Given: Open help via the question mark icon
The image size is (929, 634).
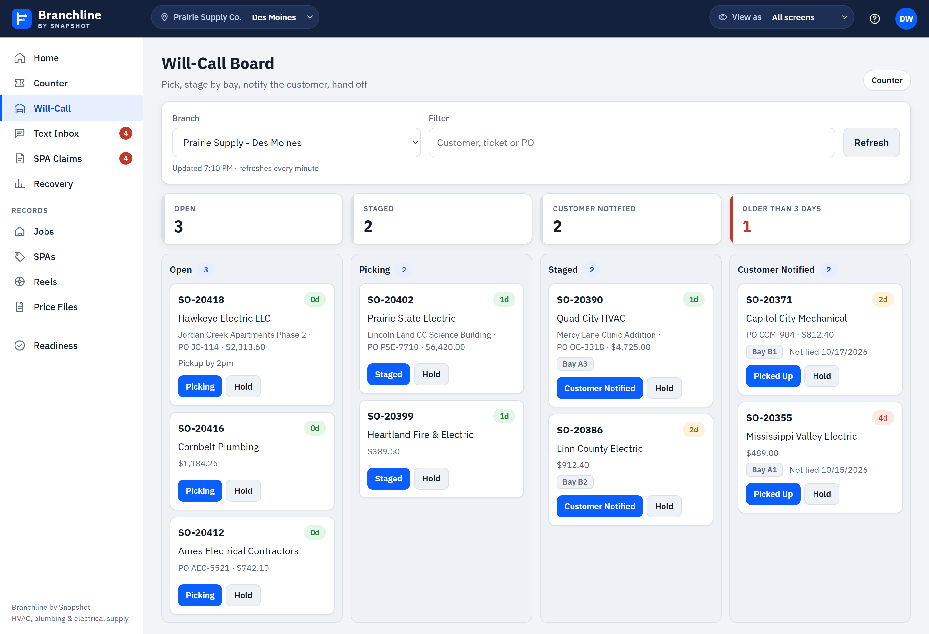Looking at the screenshot, I should 874,18.
